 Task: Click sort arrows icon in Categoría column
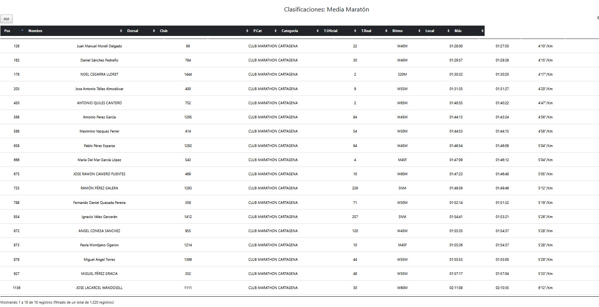[318, 31]
